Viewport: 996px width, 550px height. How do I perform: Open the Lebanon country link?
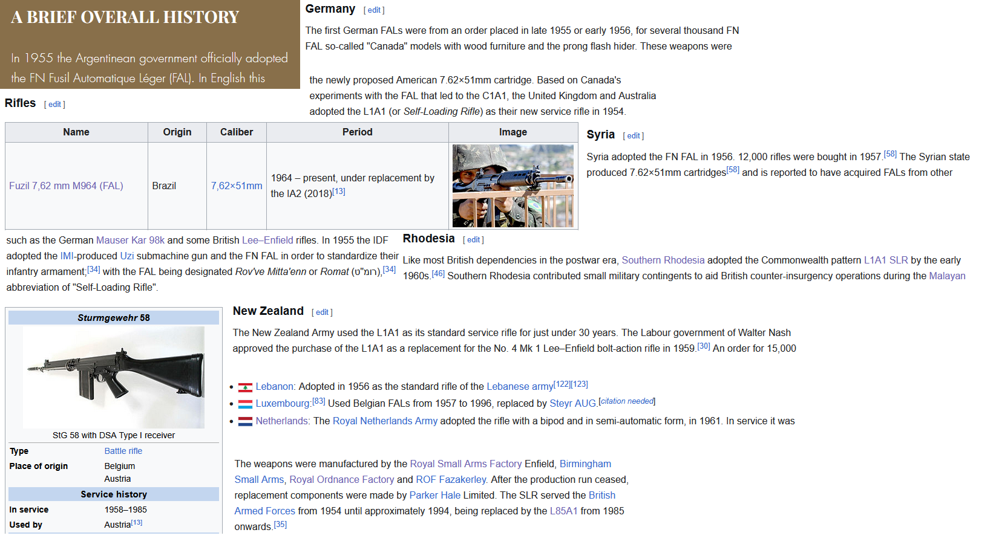[x=274, y=387]
